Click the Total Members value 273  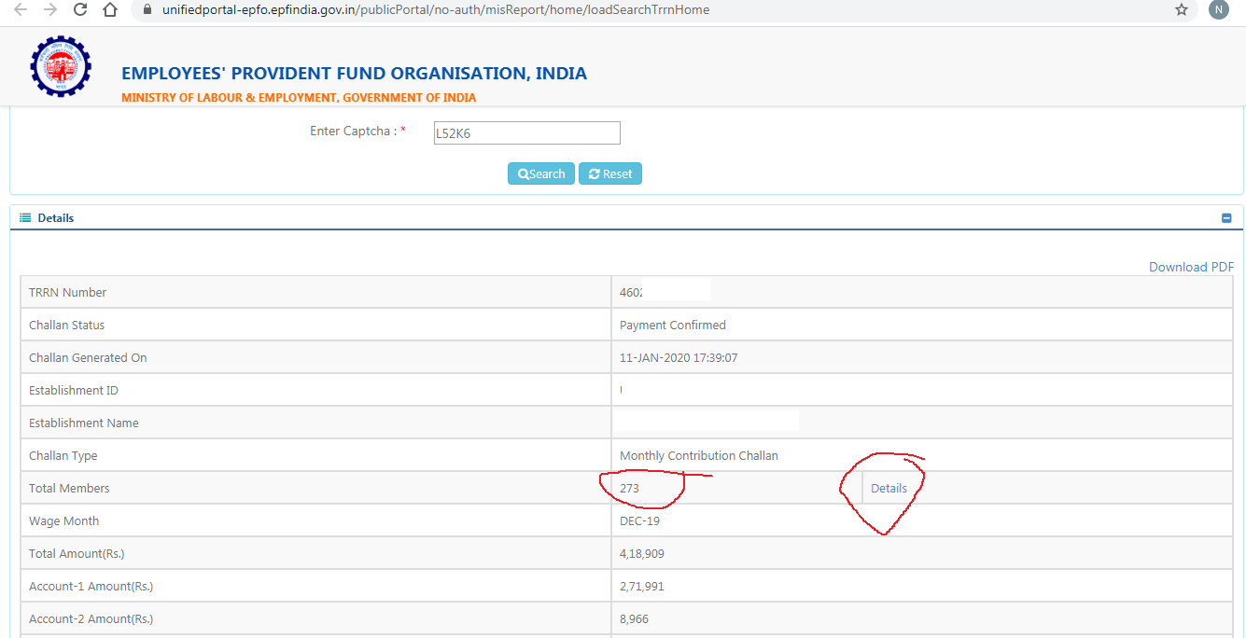pos(629,488)
